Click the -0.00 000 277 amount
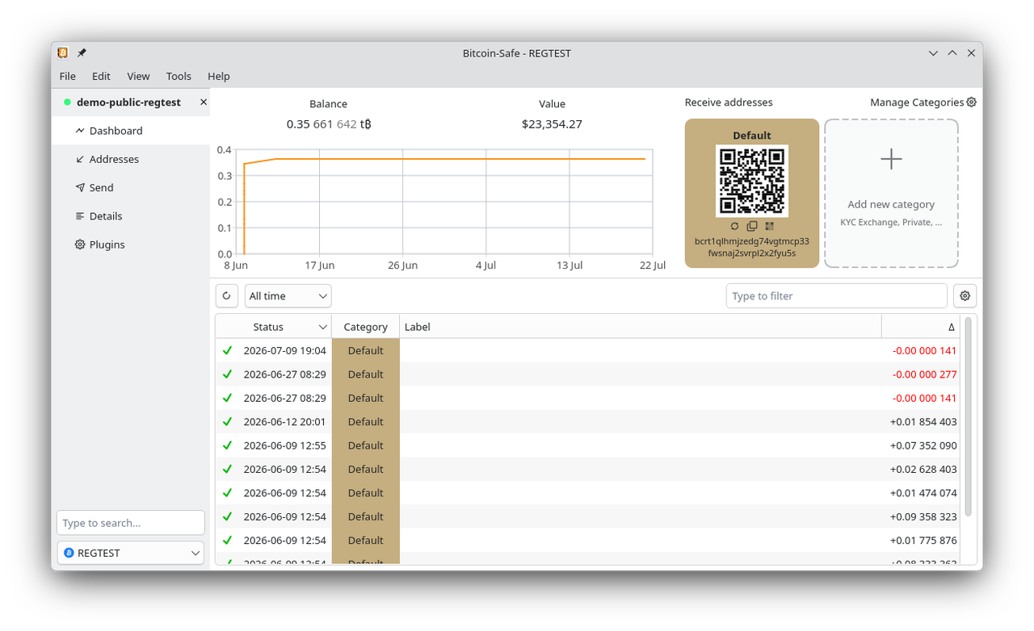The height and width of the screenshot is (631, 1034). point(924,374)
